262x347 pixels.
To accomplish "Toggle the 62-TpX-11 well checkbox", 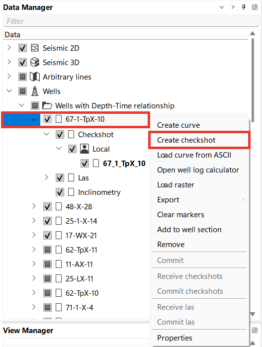I will click(x=47, y=250).
